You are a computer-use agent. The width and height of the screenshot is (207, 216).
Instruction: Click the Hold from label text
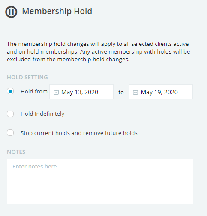point(34,92)
